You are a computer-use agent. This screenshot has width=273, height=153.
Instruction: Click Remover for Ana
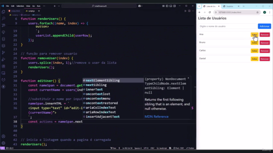click(264, 35)
